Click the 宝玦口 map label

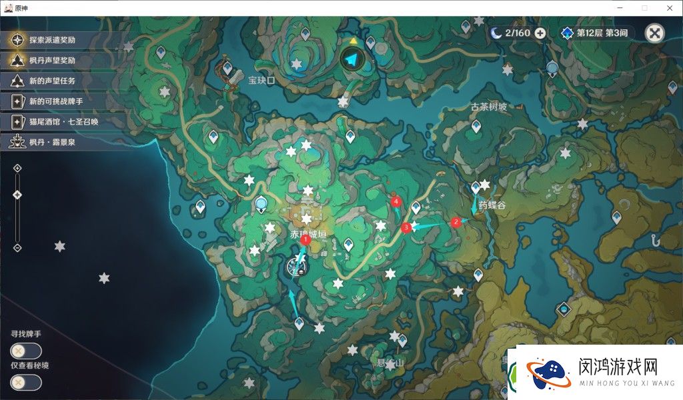point(261,80)
